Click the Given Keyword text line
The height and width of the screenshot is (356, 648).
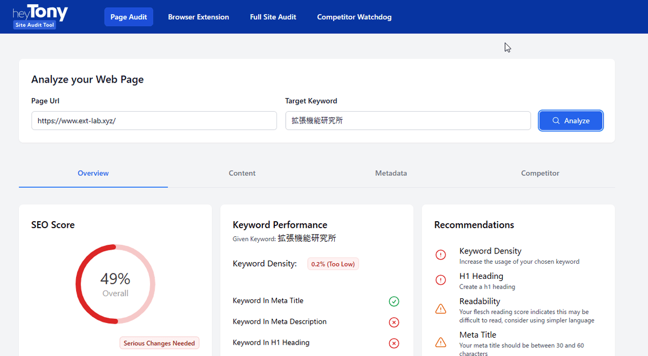pos(284,238)
